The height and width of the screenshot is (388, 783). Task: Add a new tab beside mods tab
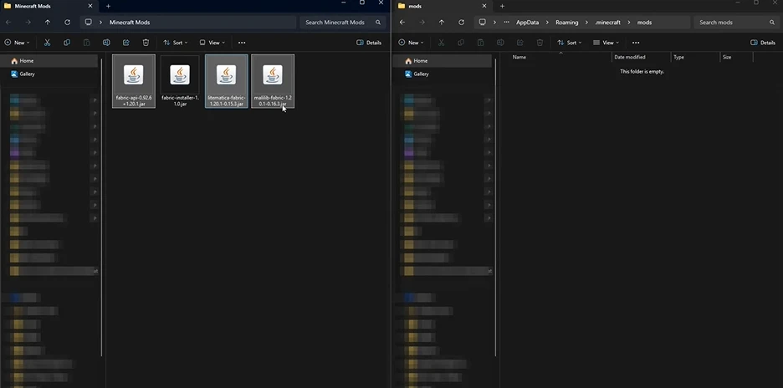coord(502,6)
